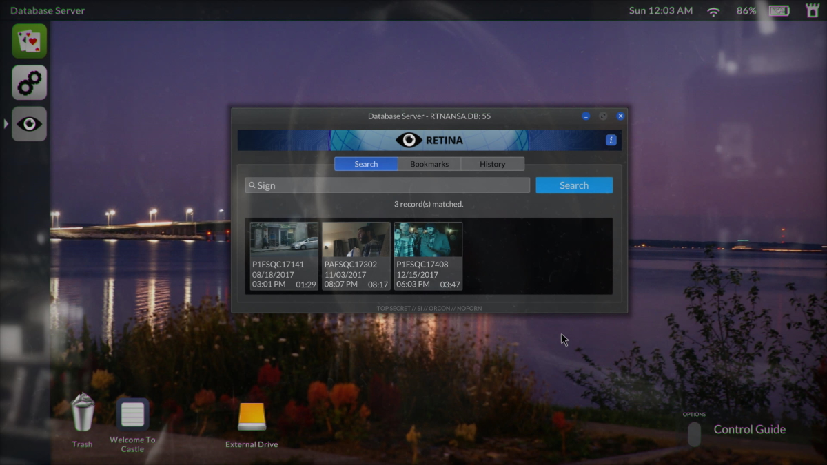Open video record PAFSQC17302

point(356,256)
